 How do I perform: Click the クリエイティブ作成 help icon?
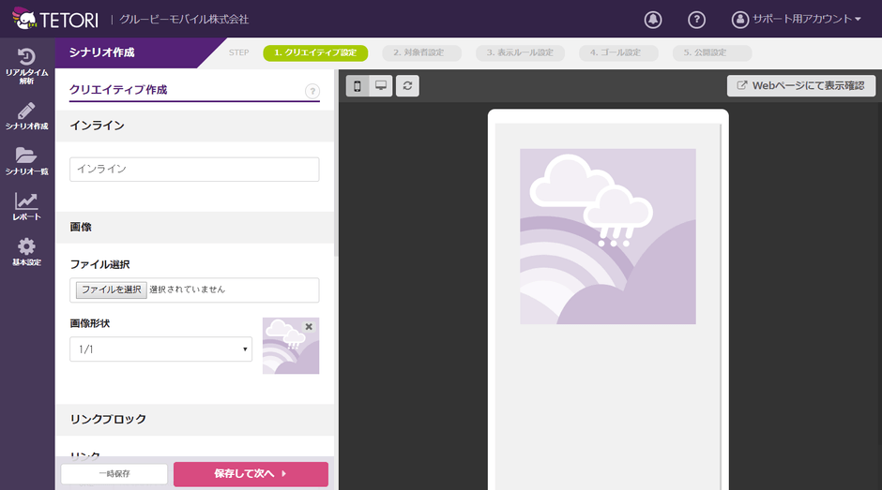(x=312, y=91)
